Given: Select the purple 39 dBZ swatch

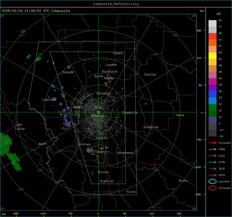Looking at the screenshot, I should coord(212,88).
